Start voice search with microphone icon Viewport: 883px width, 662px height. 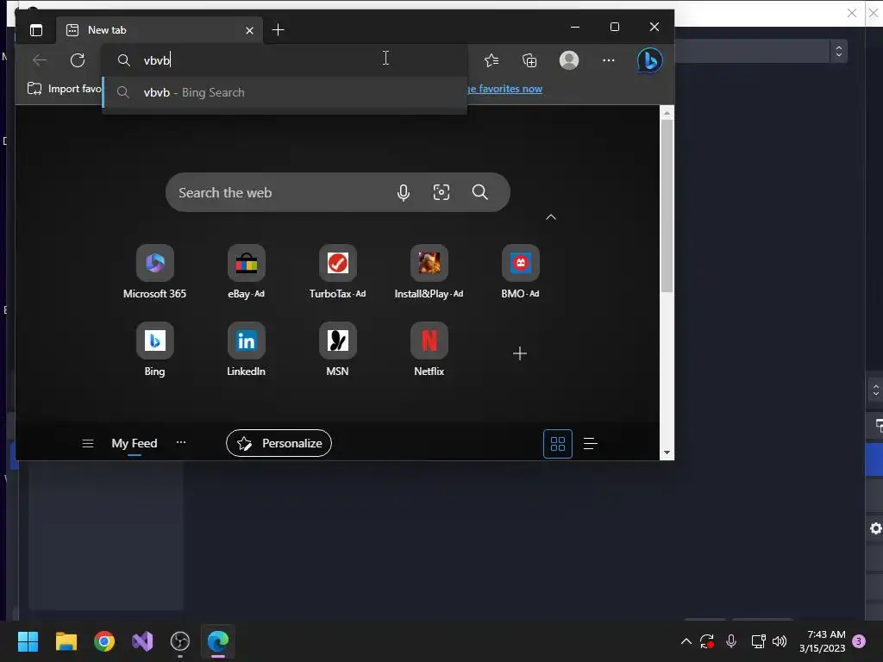pos(404,192)
